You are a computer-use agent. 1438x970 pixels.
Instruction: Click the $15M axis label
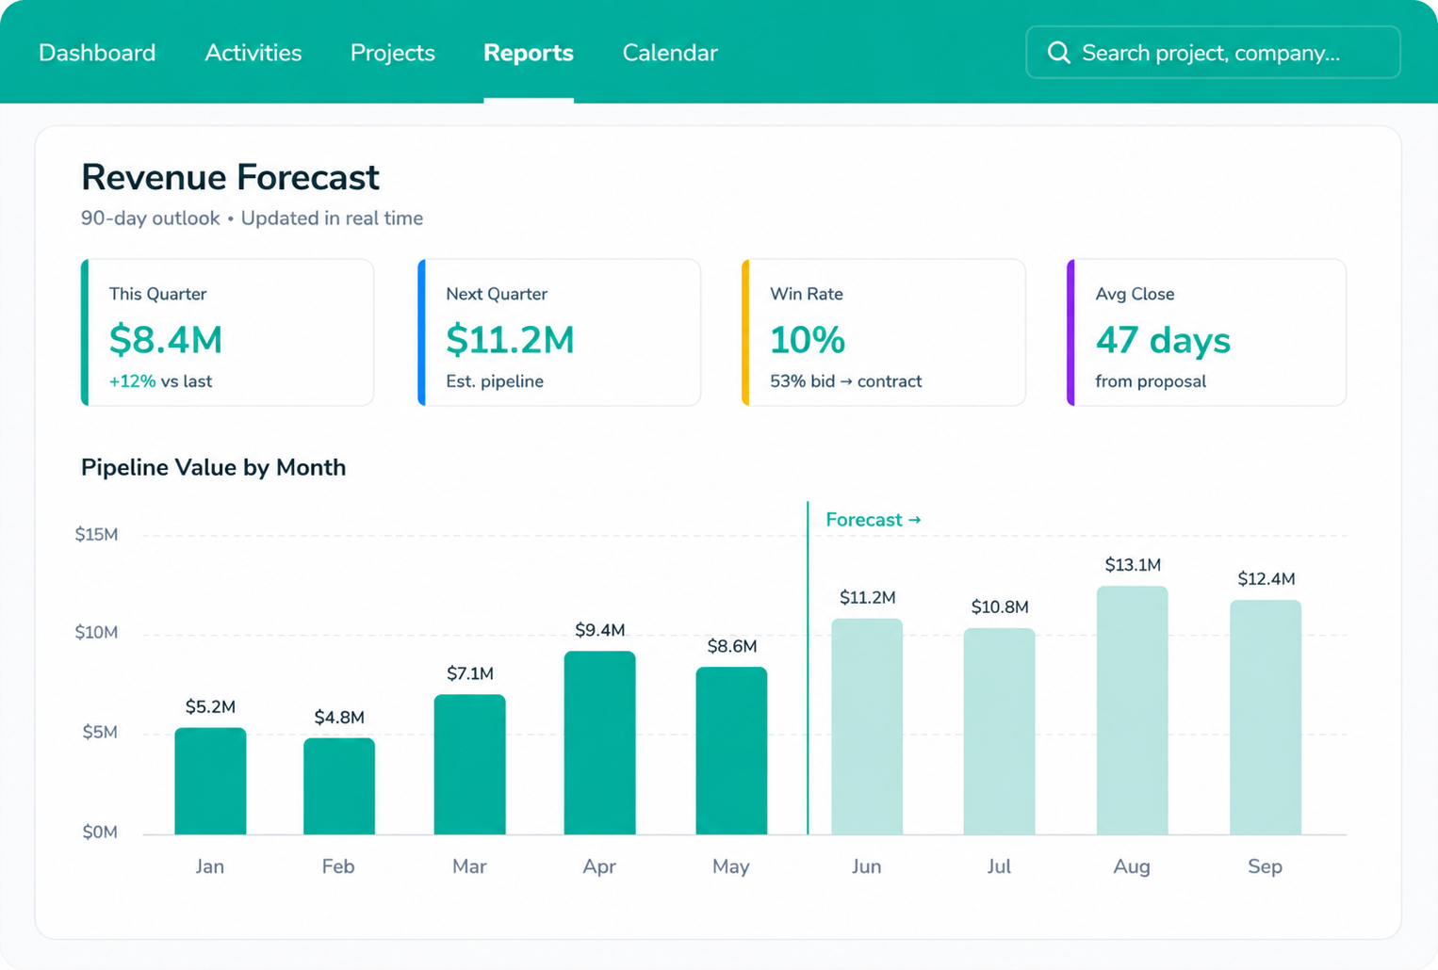coord(96,535)
